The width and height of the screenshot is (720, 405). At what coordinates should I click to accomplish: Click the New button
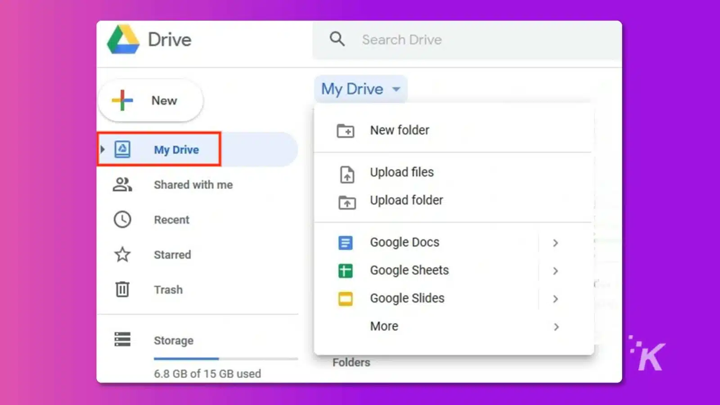pyautogui.click(x=150, y=100)
